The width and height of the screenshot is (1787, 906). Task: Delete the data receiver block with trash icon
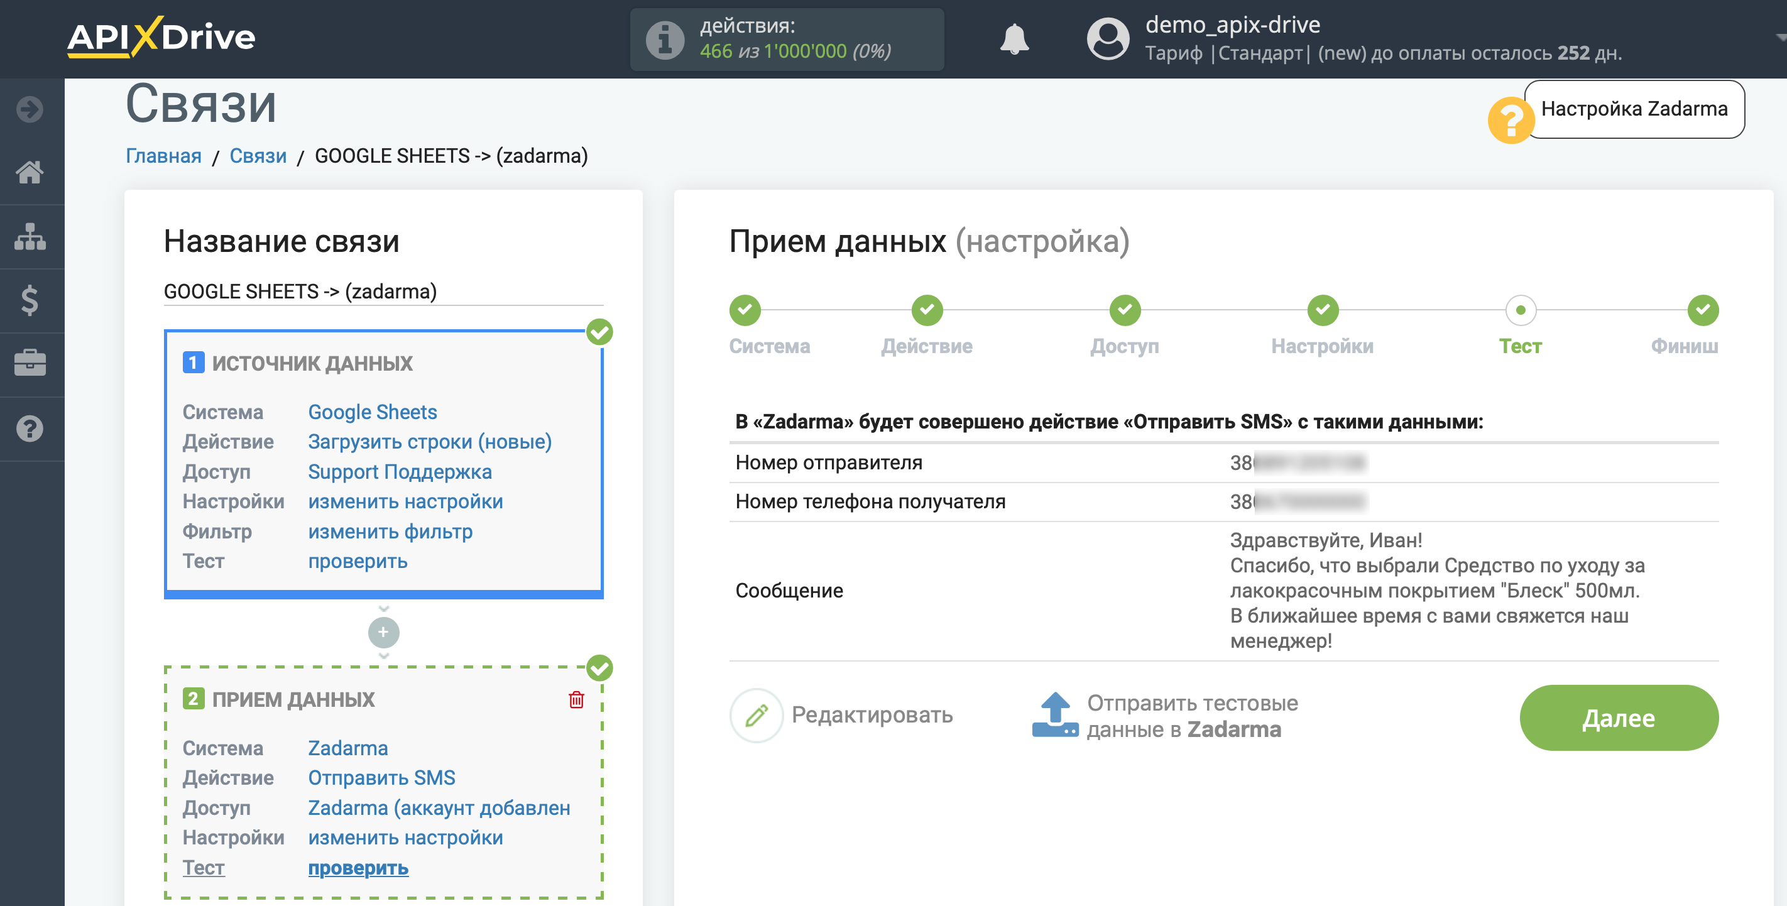click(576, 699)
